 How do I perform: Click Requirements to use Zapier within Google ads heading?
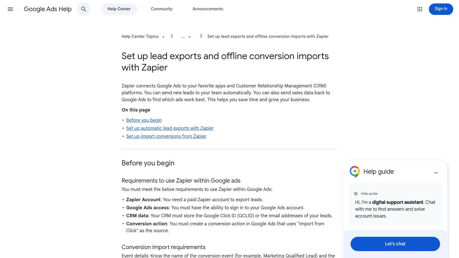coord(181,181)
